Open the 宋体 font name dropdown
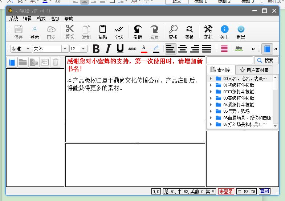Screen dimensions: 285x201 coord(65,49)
